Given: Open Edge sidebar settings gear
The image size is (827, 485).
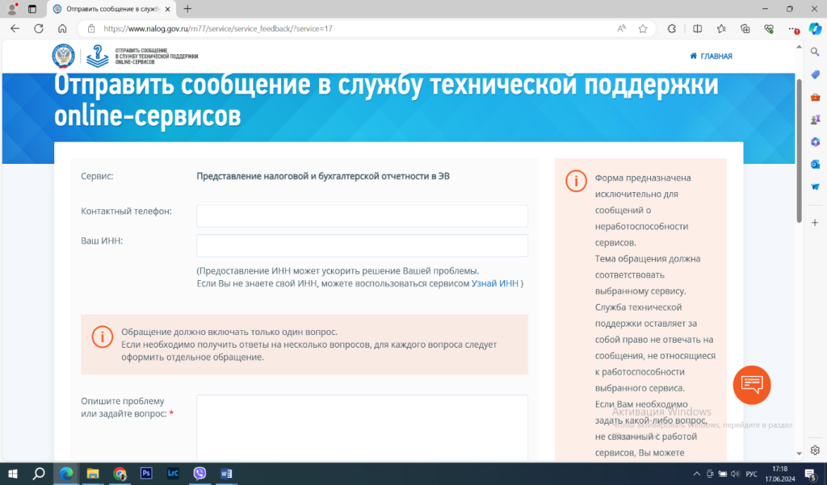Looking at the screenshot, I should point(815,449).
